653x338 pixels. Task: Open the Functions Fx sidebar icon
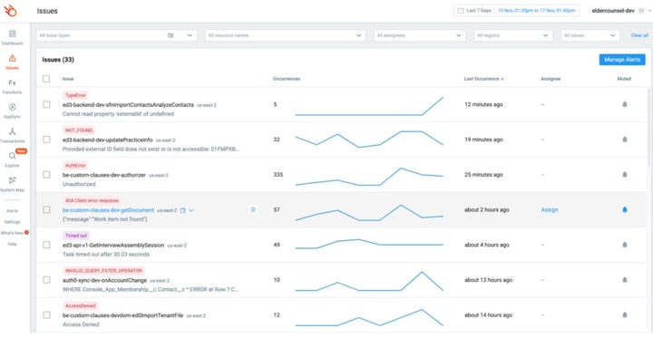(12, 82)
